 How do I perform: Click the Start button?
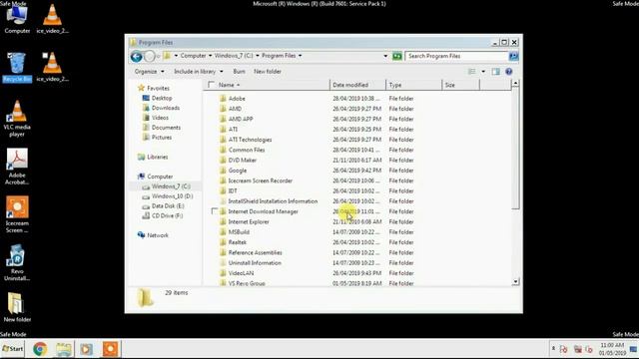tap(13, 349)
